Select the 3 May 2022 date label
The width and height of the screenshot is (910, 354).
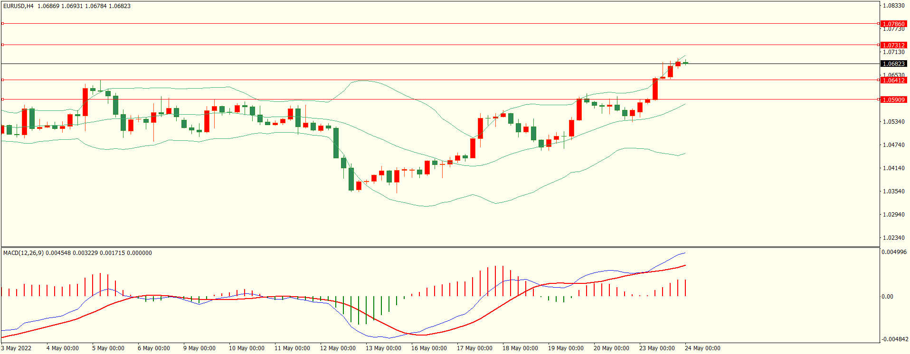click(x=16, y=348)
